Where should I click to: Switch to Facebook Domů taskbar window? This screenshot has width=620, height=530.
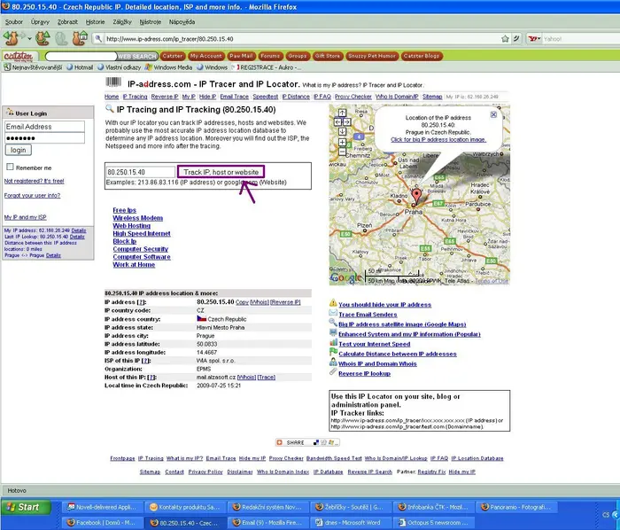coord(103,523)
